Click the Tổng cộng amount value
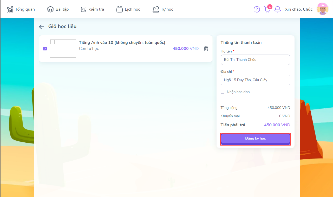 (x=279, y=108)
